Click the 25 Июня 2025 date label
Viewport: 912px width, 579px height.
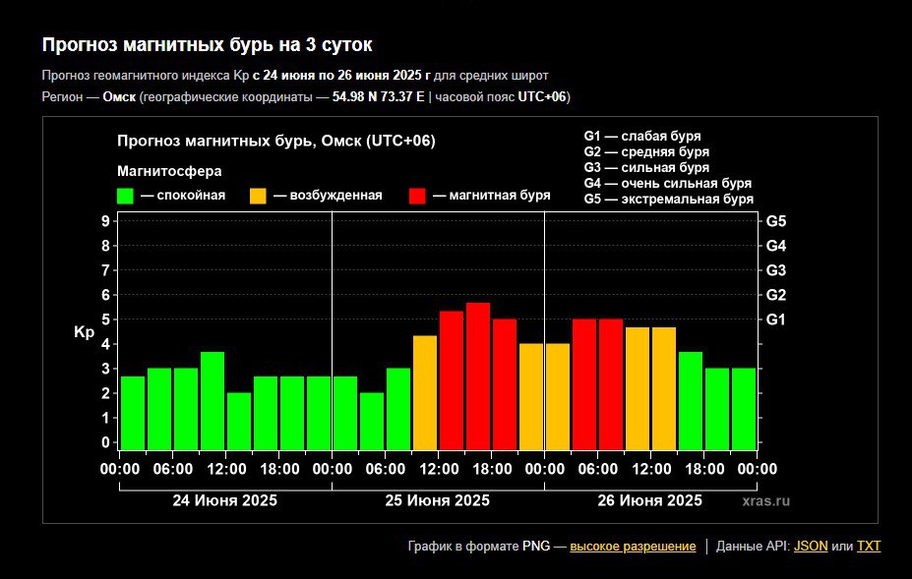point(437,500)
